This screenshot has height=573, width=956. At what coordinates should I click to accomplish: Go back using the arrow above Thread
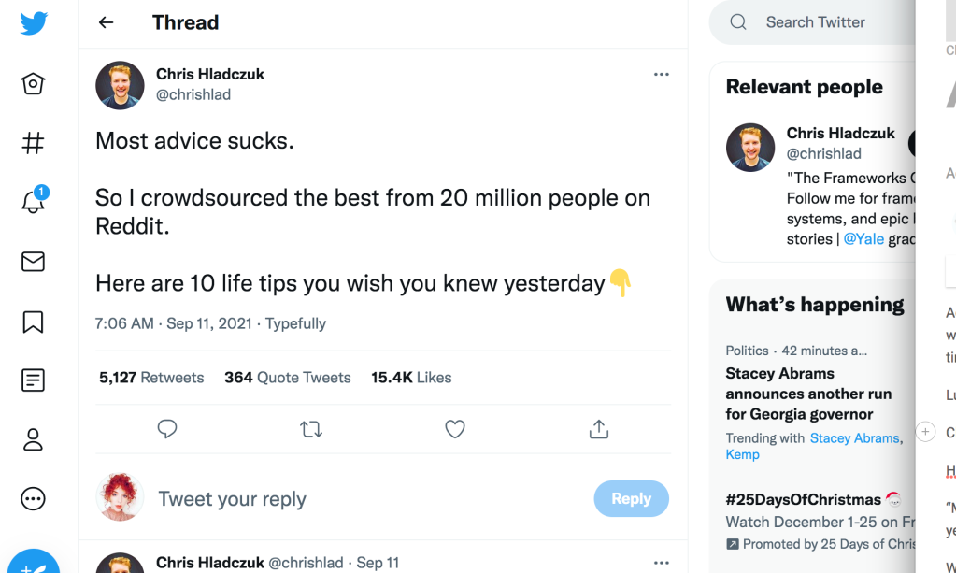(106, 22)
